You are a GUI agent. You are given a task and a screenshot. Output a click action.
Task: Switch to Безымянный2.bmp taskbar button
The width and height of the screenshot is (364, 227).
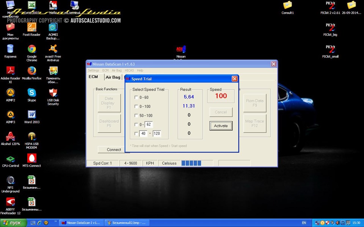coord(127,223)
